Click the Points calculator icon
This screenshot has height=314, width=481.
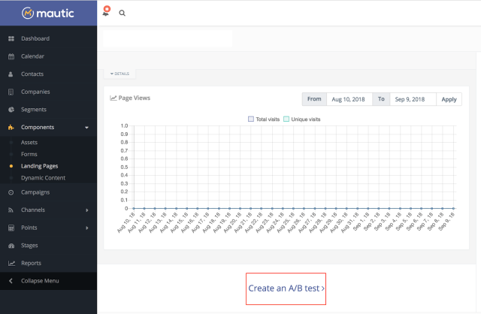[x=11, y=228]
